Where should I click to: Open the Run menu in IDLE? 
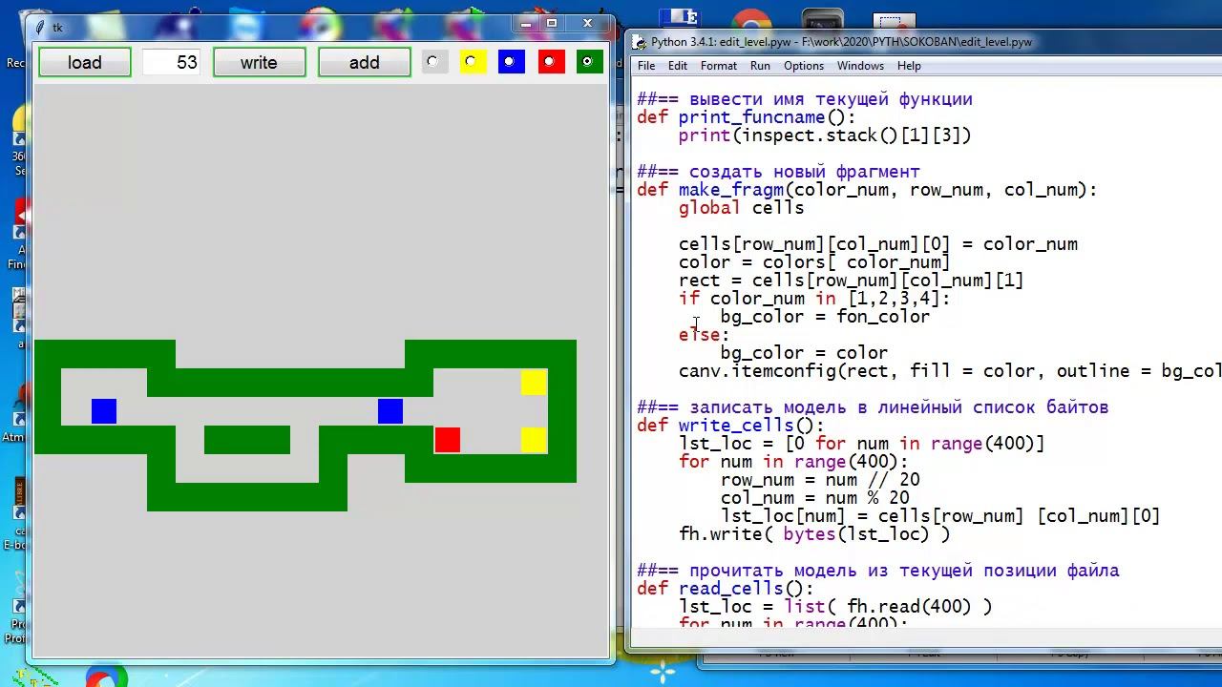760,66
